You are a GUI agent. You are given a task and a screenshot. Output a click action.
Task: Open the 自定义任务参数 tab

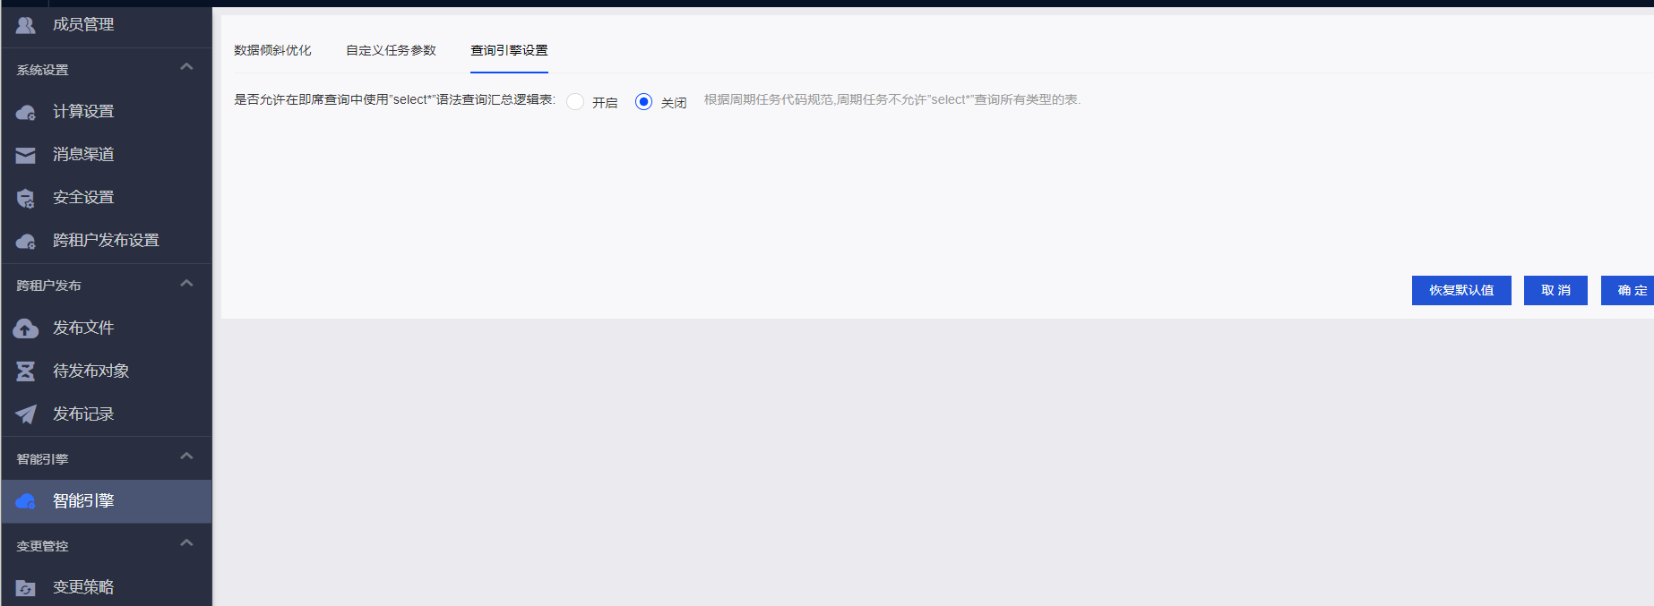tap(391, 50)
